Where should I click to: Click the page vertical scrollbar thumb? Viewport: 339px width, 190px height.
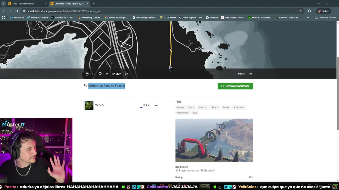(x=338, y=93)
